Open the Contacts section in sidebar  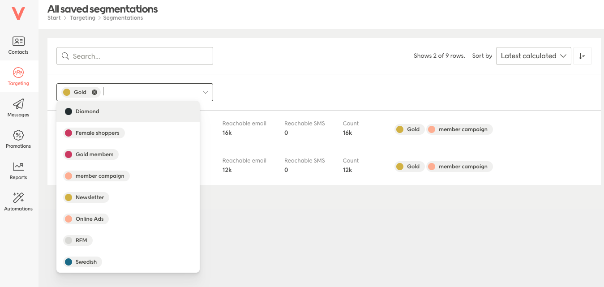point(18,45)
